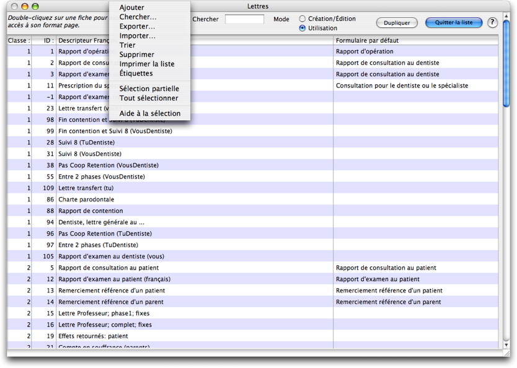The width and height of the screenshot is (517, 368).
Task: Select the Suivi 8 (VousDentiste) row
Action: click(x=252, y=154)
